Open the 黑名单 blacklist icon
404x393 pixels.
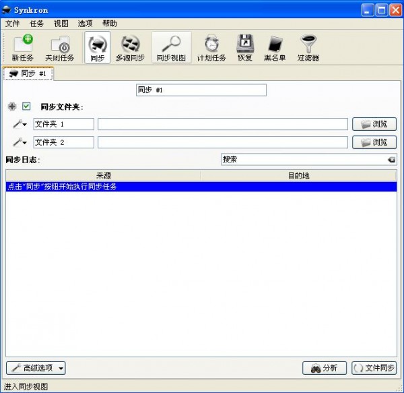275,47
